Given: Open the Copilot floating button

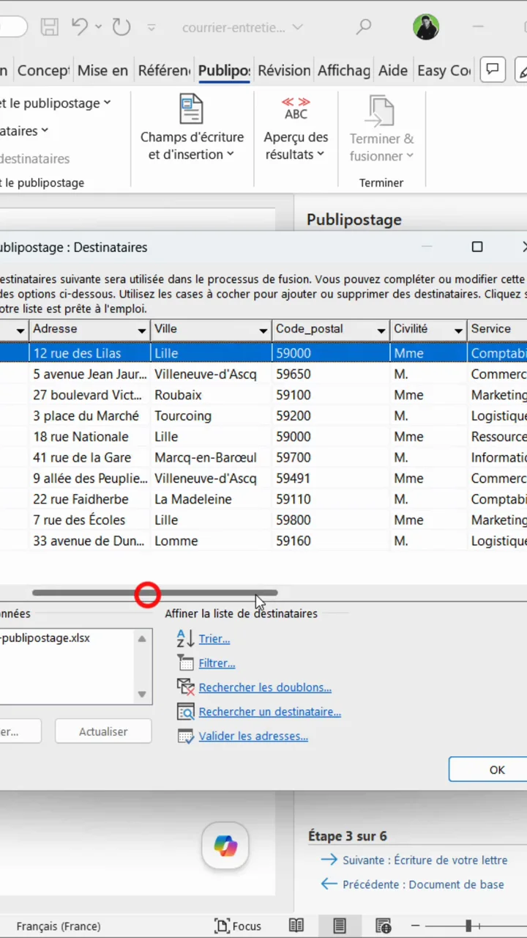Looking at the screenshot, I should click(x=225, y=846).
